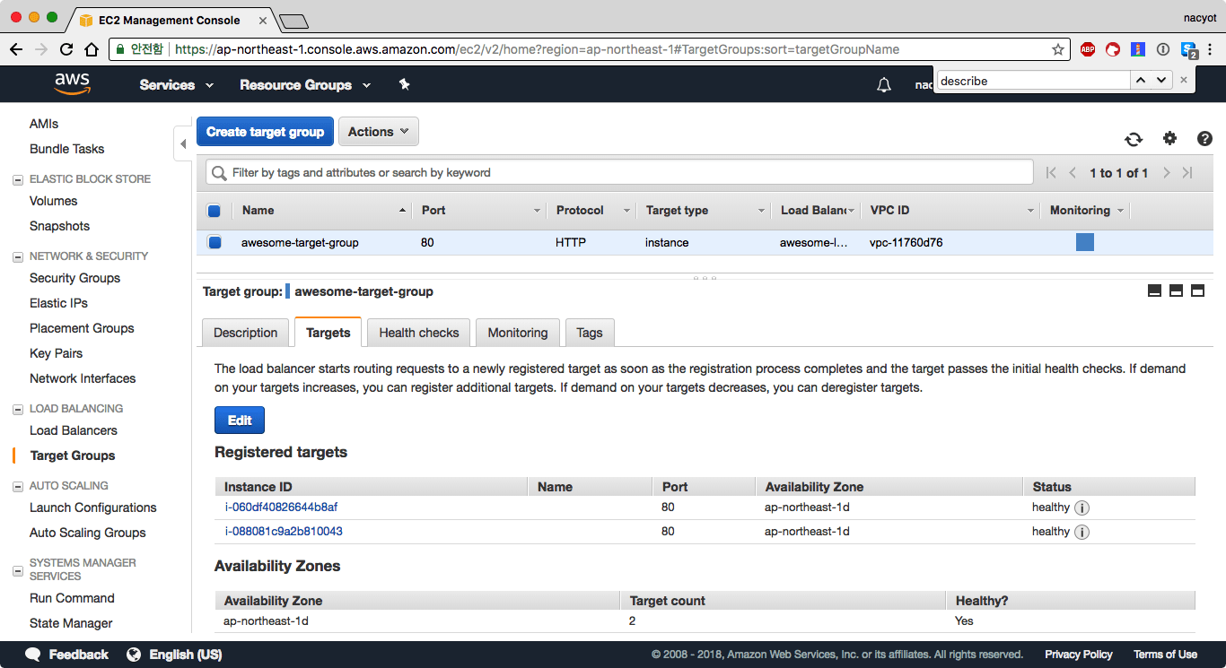Click the AWS logo home icon

[72, 83]
